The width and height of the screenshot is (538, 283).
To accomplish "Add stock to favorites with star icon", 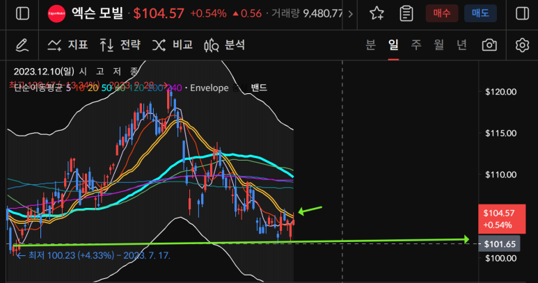I will 377,14.
